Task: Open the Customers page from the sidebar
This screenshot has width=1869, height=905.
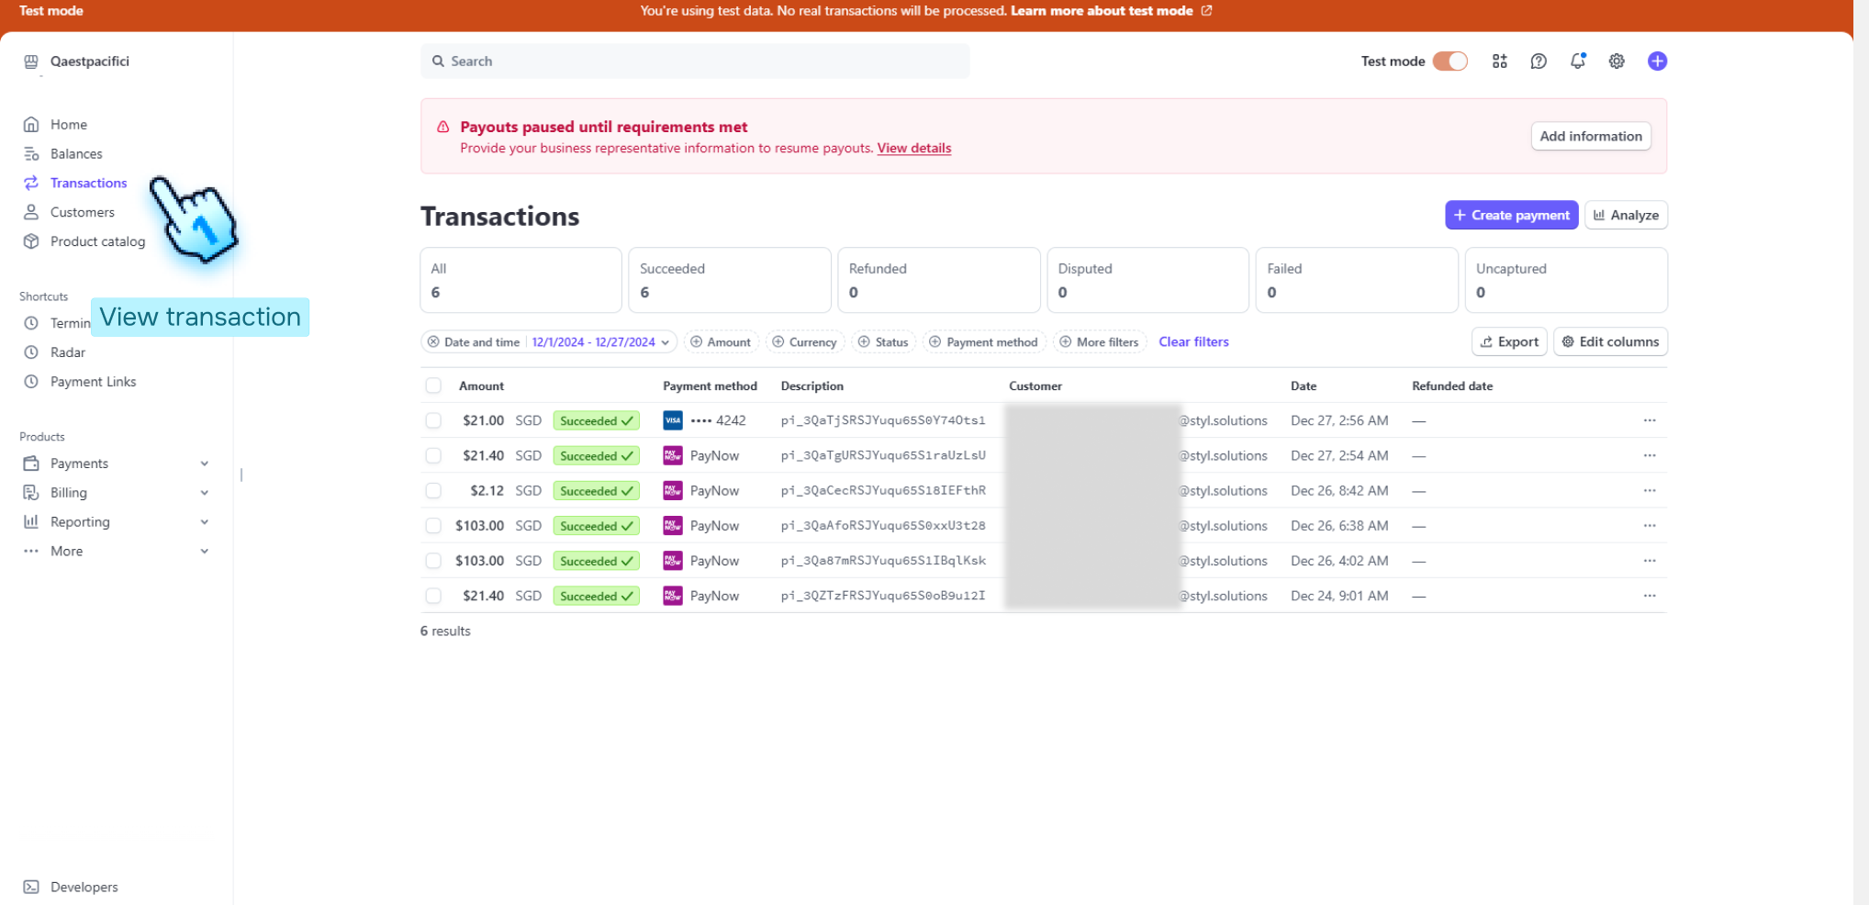Action: point(82,212)
